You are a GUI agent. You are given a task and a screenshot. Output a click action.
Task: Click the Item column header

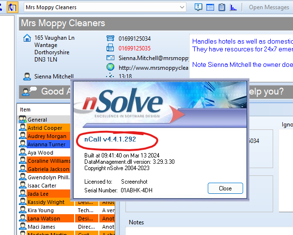[x=25, y=110]
